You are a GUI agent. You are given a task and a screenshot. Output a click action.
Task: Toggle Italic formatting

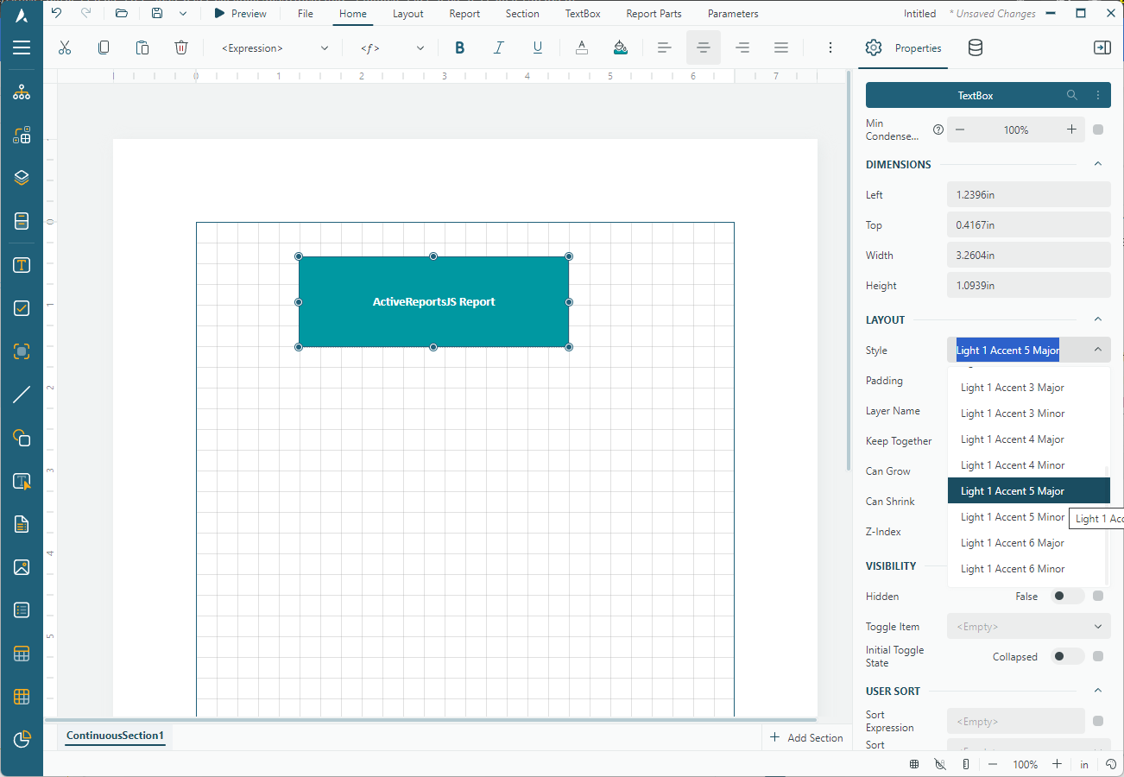[x=498, y=48]
